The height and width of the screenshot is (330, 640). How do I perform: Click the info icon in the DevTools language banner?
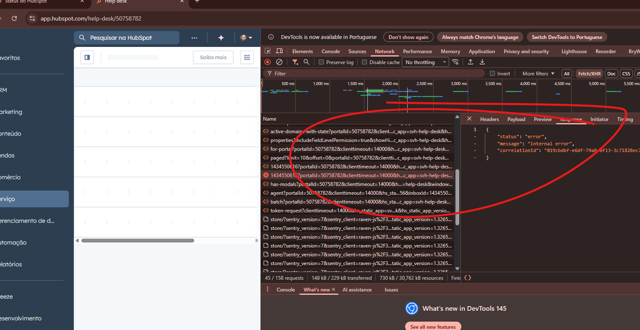(270, 37)
